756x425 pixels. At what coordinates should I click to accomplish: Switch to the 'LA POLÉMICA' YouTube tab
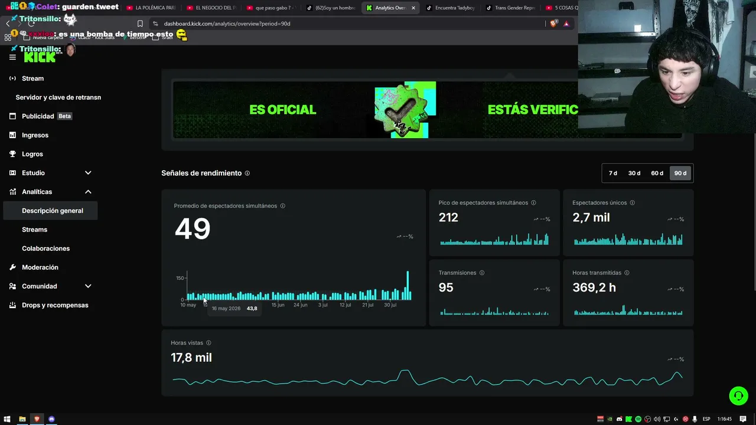pos(151,8)
